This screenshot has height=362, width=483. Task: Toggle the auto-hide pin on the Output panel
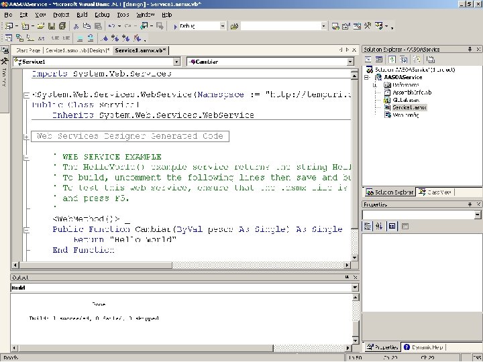click(x=347, y=278)
